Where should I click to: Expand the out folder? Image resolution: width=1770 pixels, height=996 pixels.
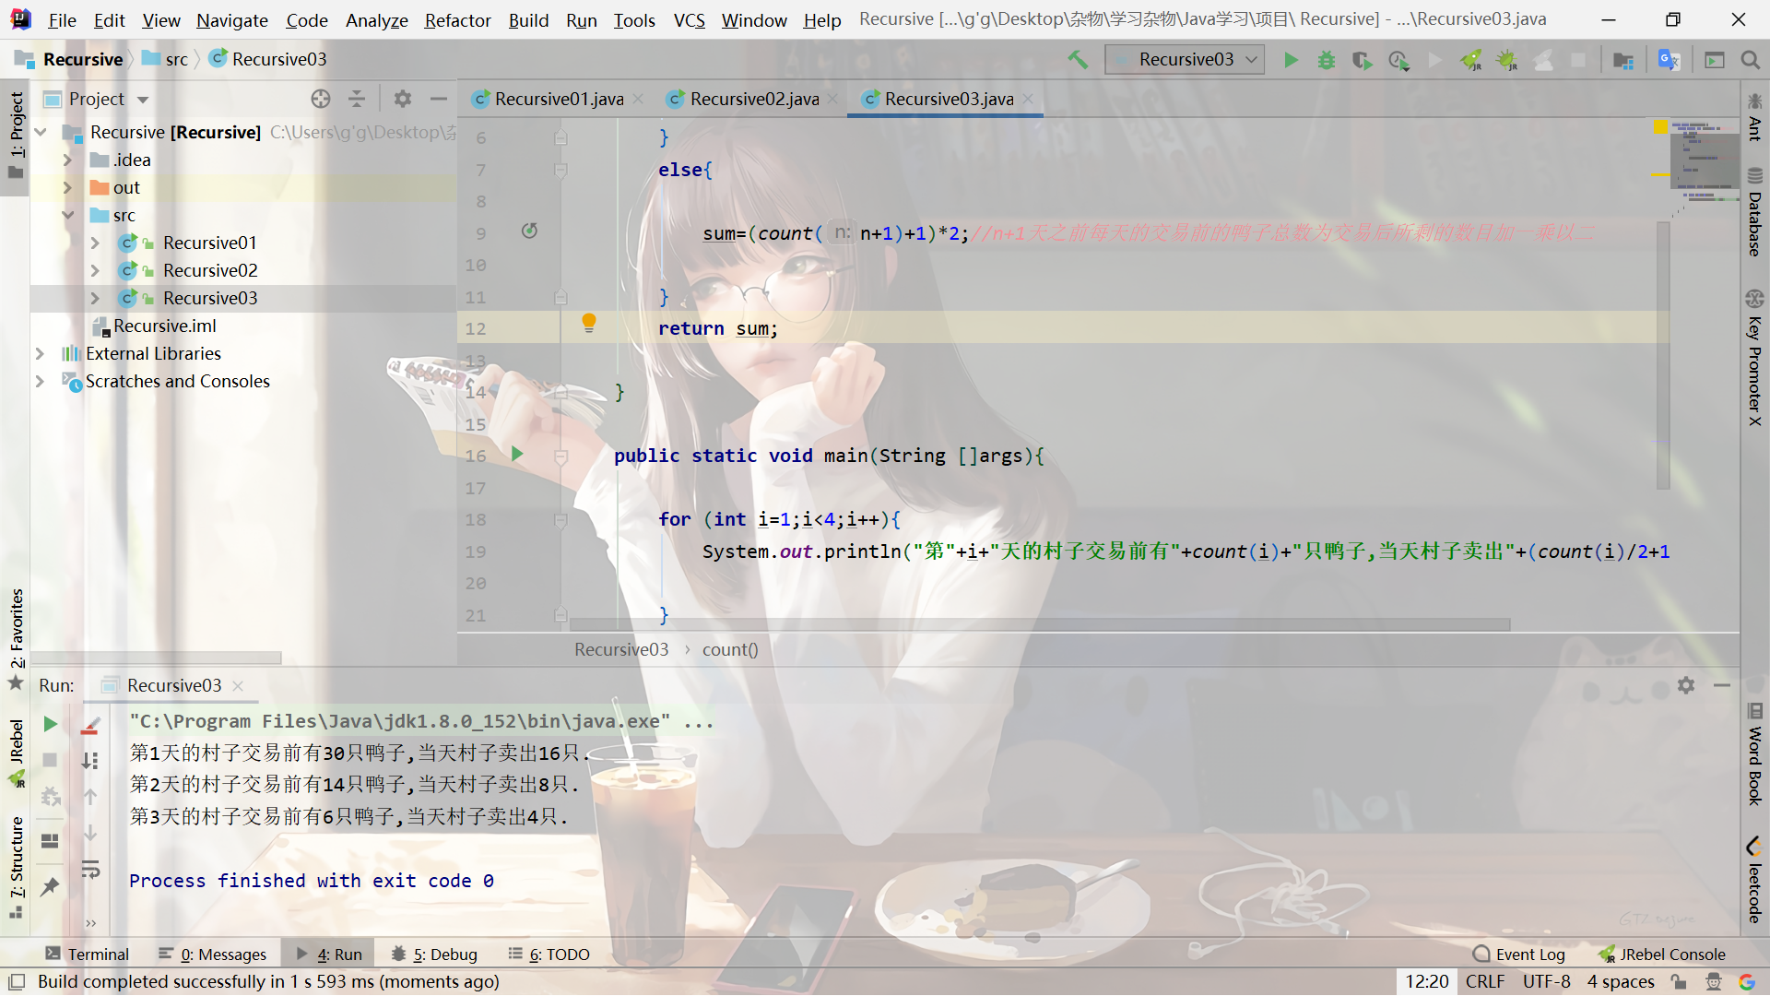pos(67,188)
